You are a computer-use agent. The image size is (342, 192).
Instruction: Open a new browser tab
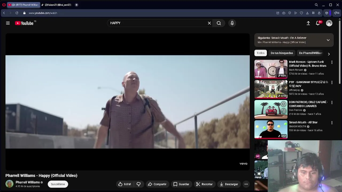[x=76, y=5]
